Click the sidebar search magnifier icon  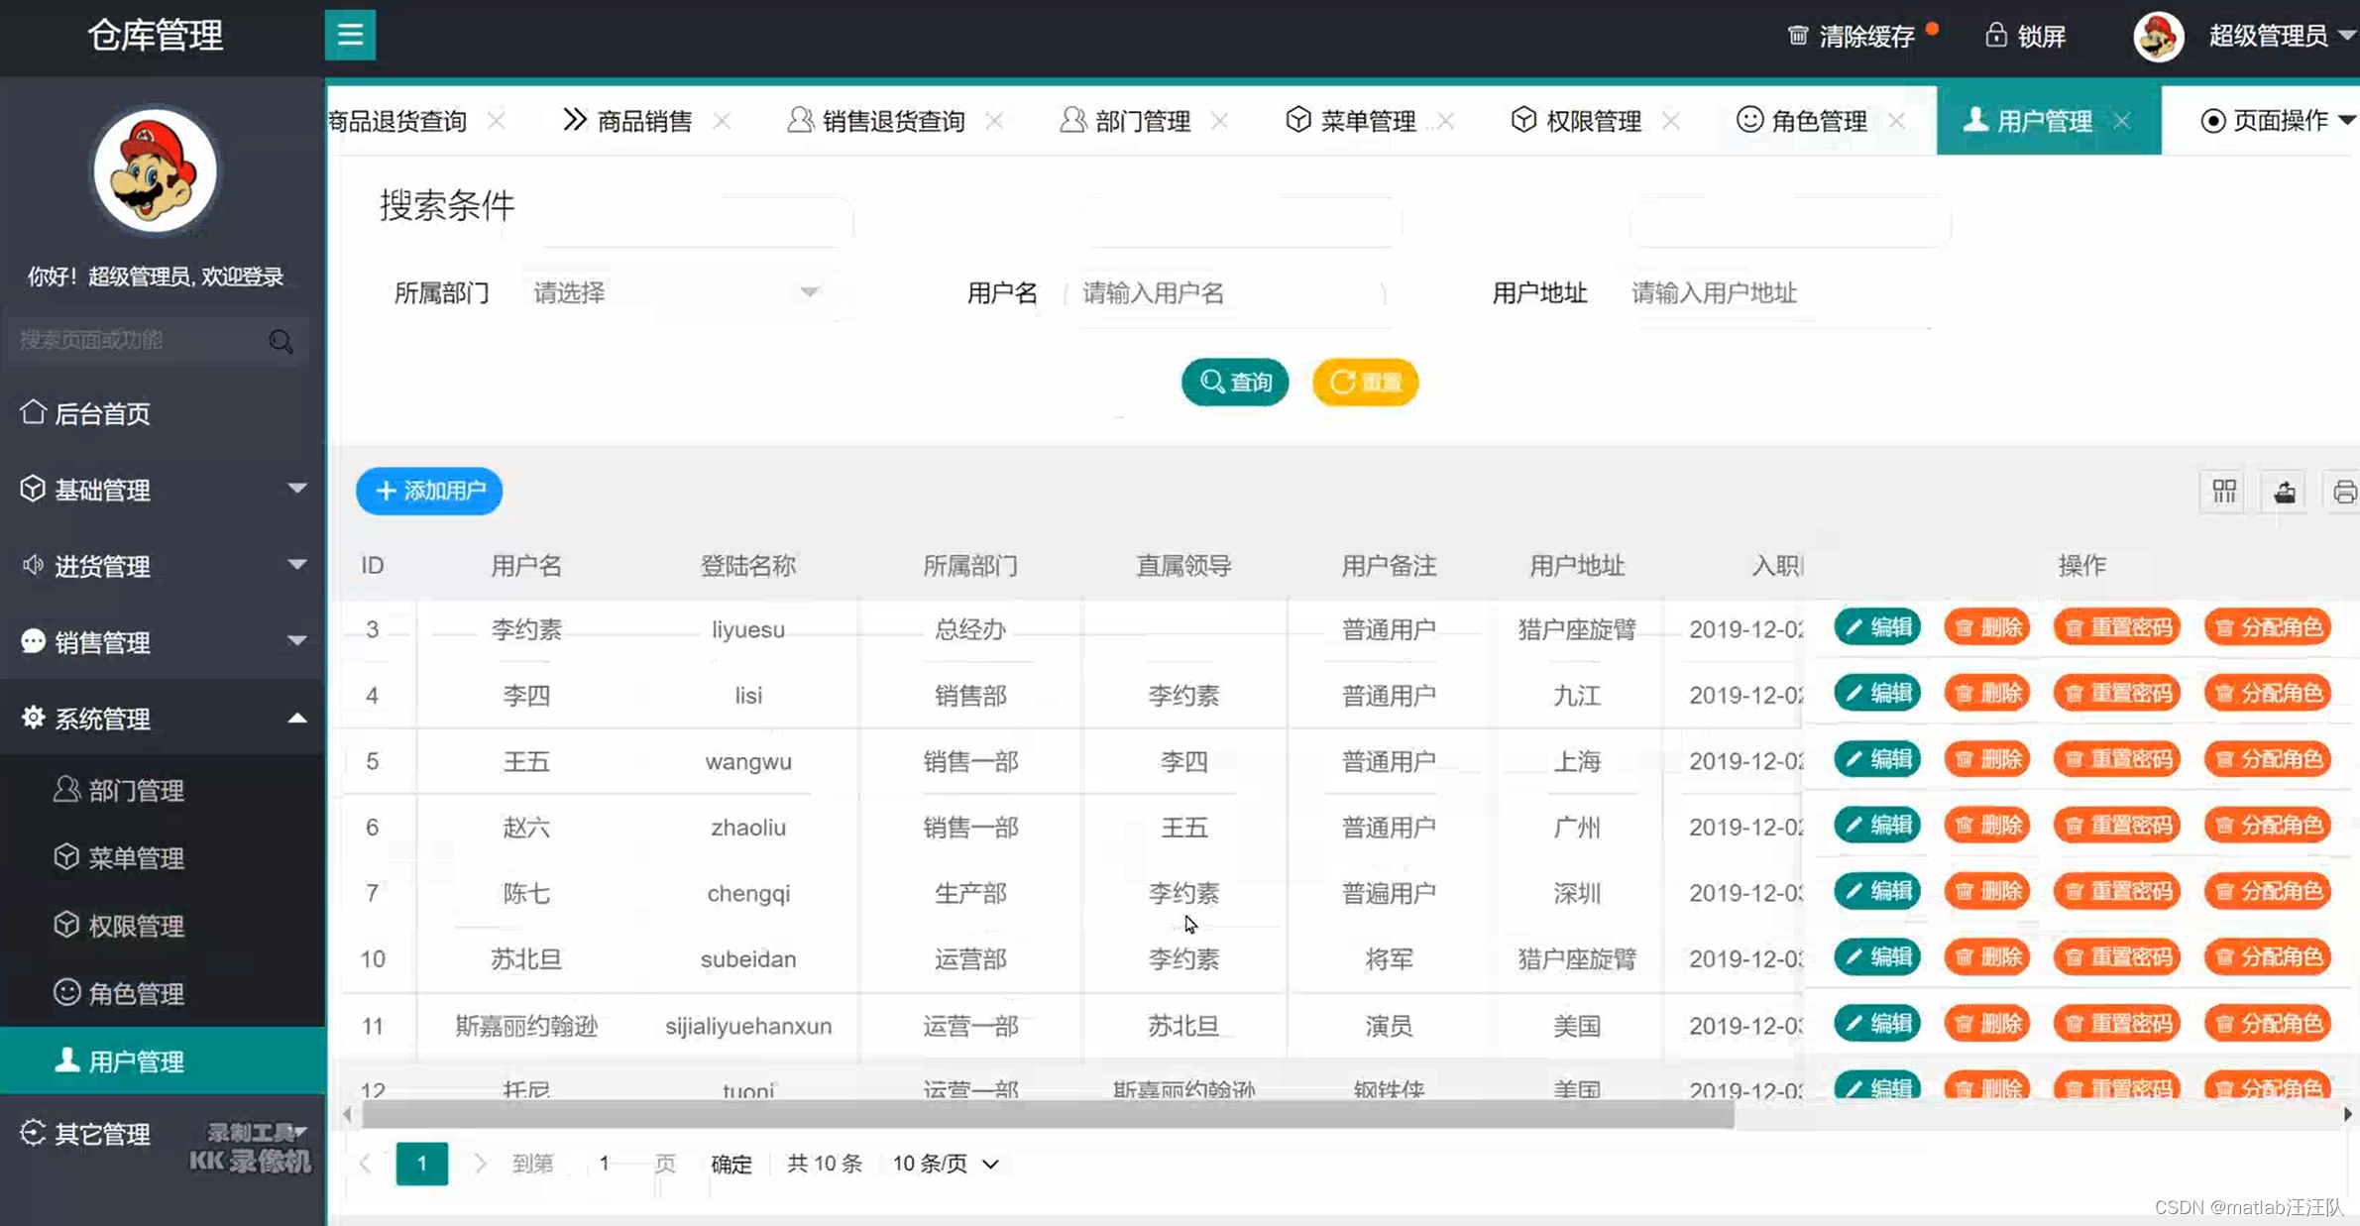click(x=281, y=341)
